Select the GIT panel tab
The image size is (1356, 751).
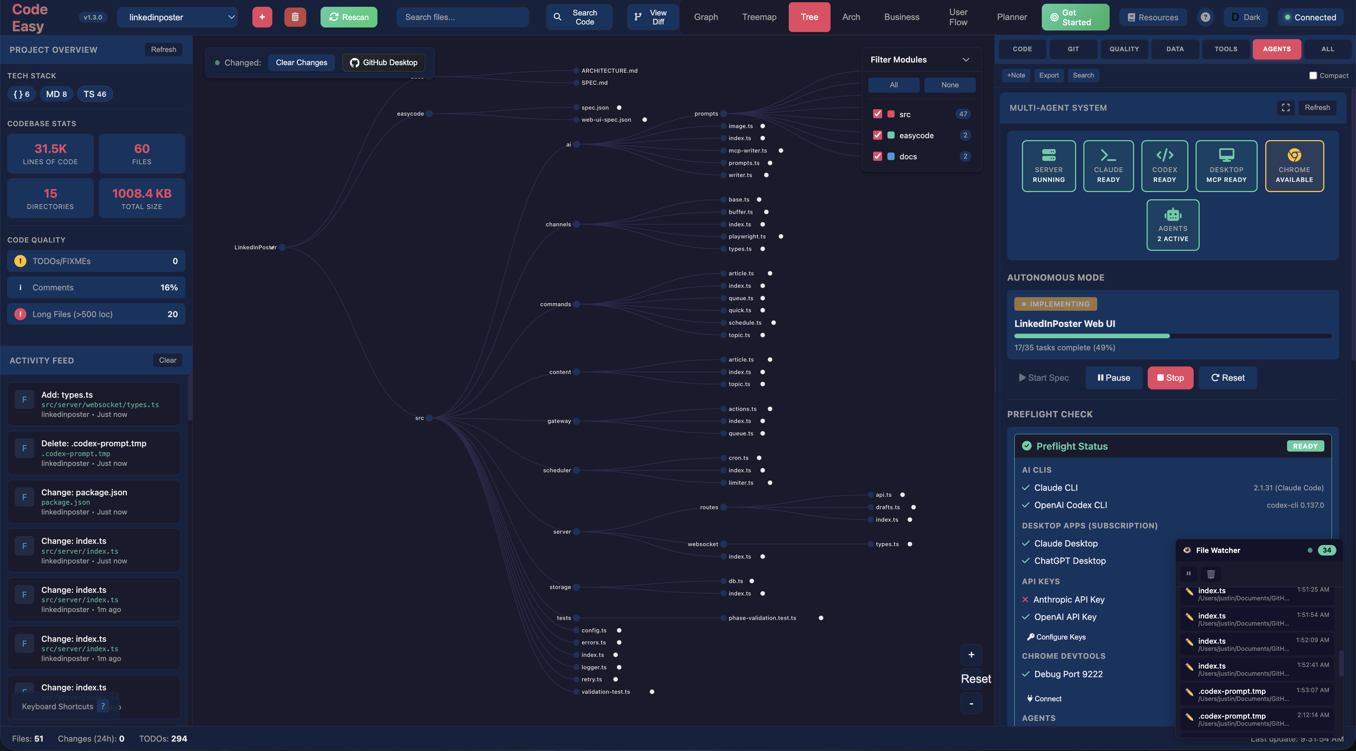point(1073,49)
